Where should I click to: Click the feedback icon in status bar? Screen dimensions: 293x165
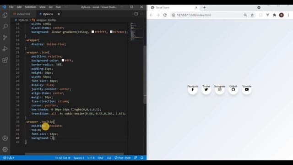click(136, 158)
